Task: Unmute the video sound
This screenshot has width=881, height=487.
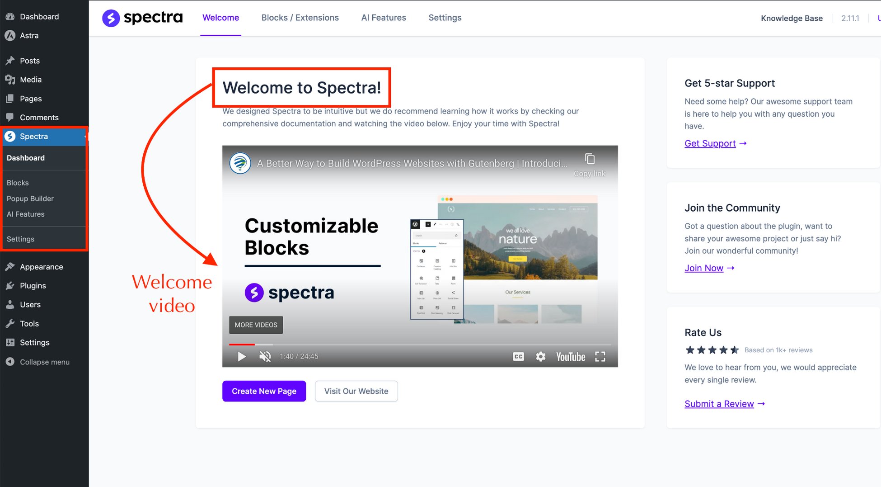Action: click(265, 357)
